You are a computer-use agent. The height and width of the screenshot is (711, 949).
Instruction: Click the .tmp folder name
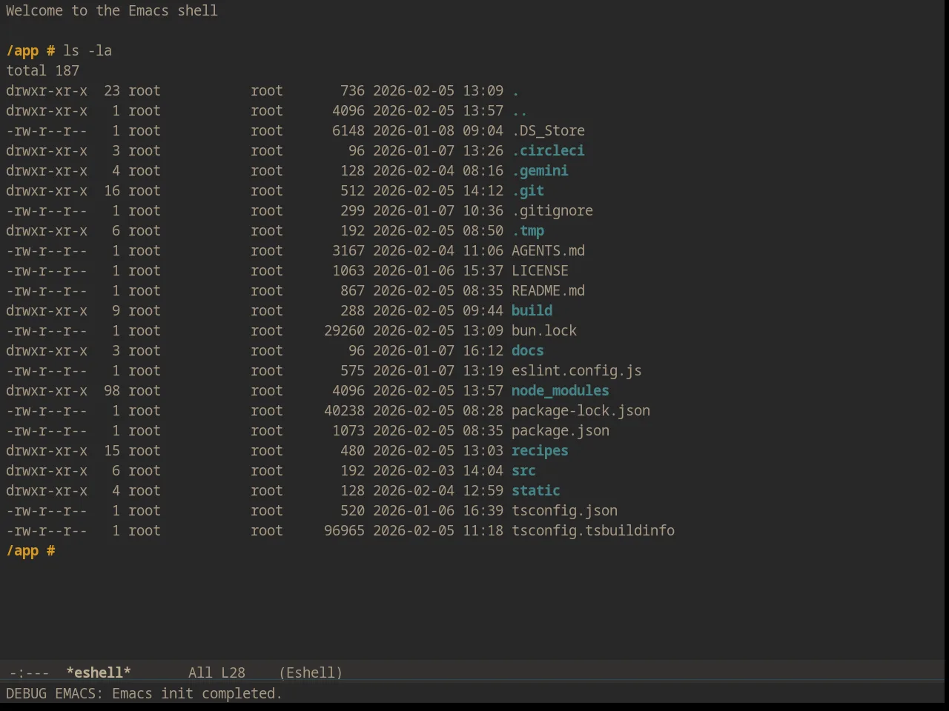coord(528,230)
